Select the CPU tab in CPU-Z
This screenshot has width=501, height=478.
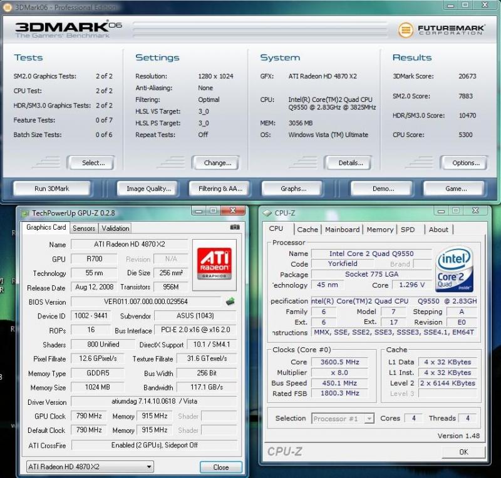pyautogui.click(x=276, y=229)
